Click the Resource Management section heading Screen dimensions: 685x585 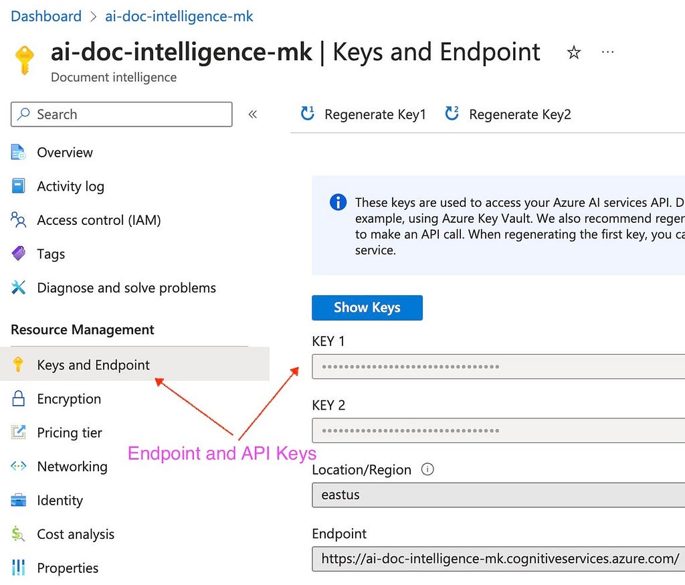point(82,329)
